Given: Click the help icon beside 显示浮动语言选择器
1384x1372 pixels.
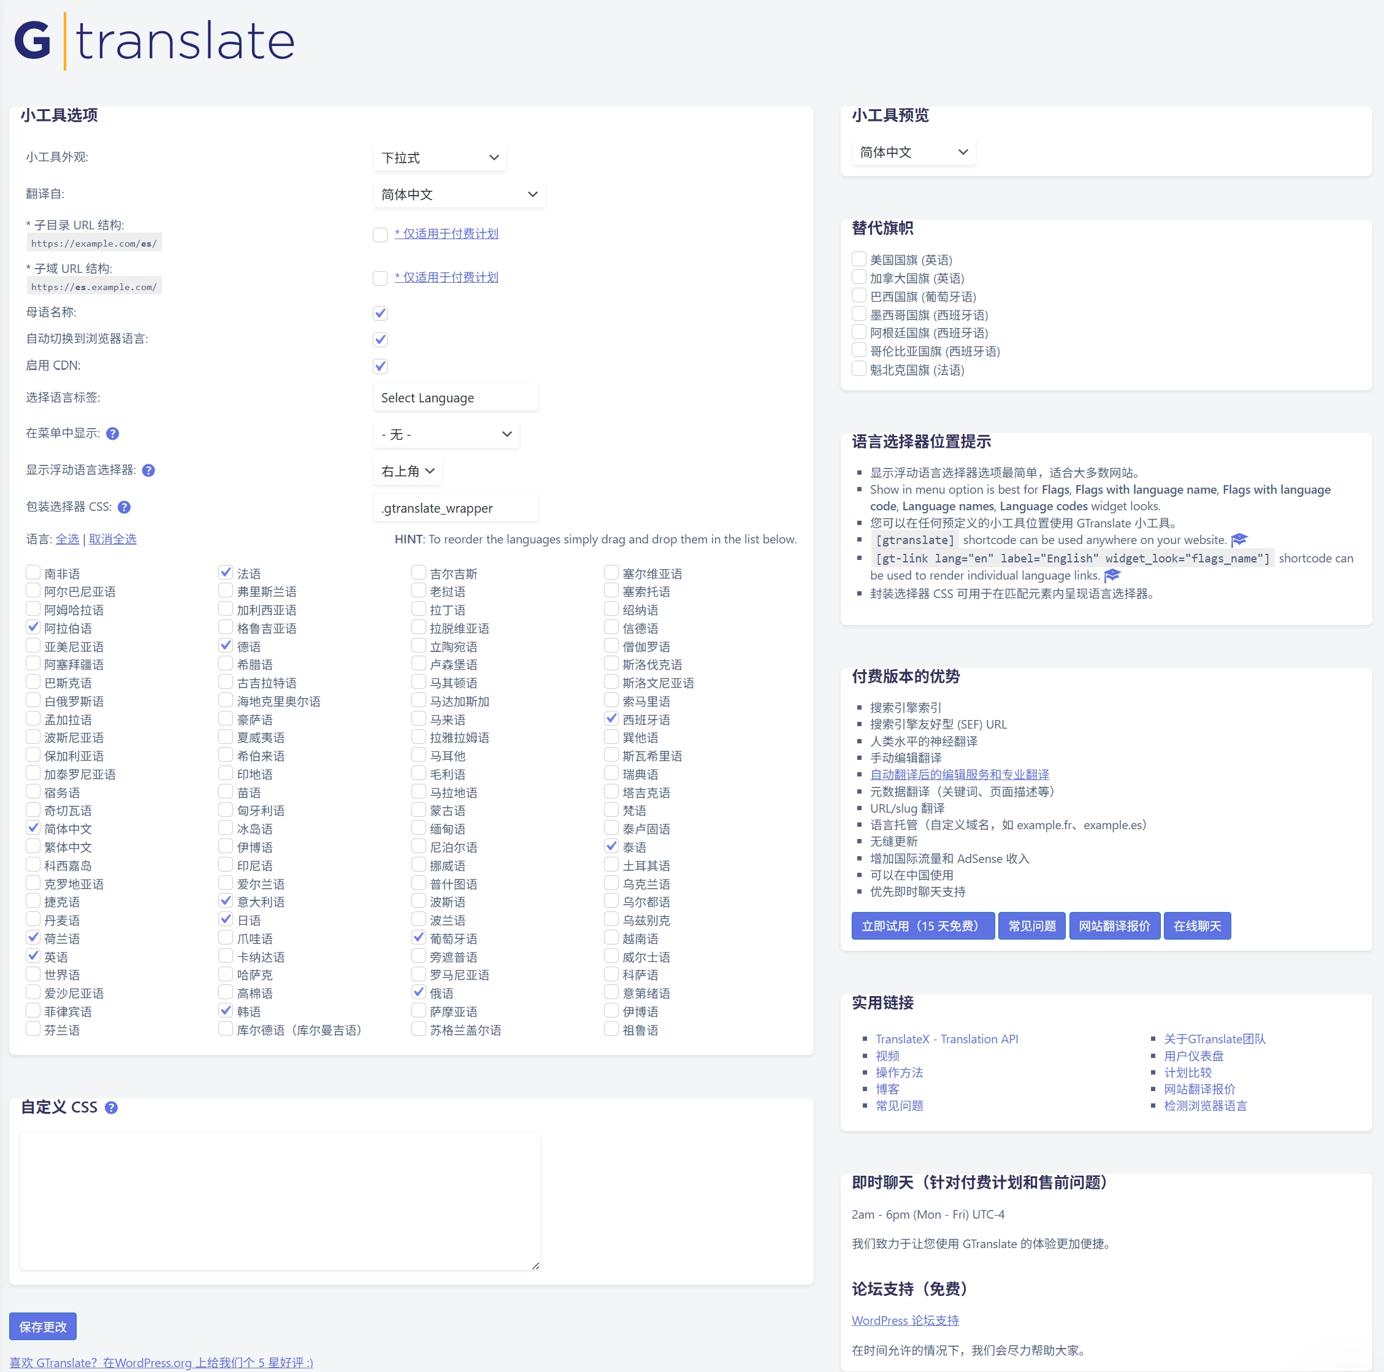Looking at the screenshot, I should click(x=148, y=470).
